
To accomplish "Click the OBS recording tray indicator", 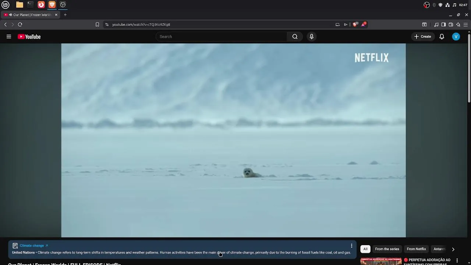I will [426, 5].
